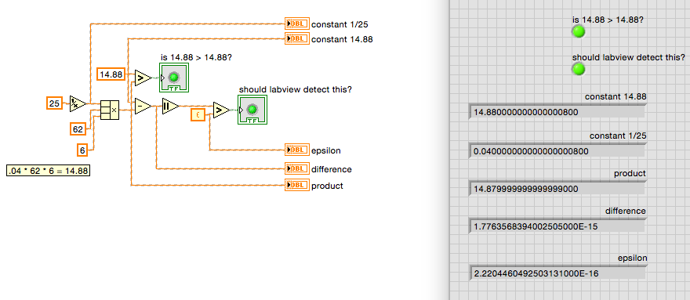Select the subtract function node
This screenshot has height=300, width=690.
[x=143, y=106]
